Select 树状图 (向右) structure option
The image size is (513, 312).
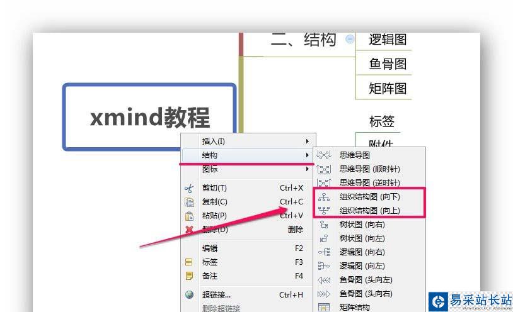370,225
